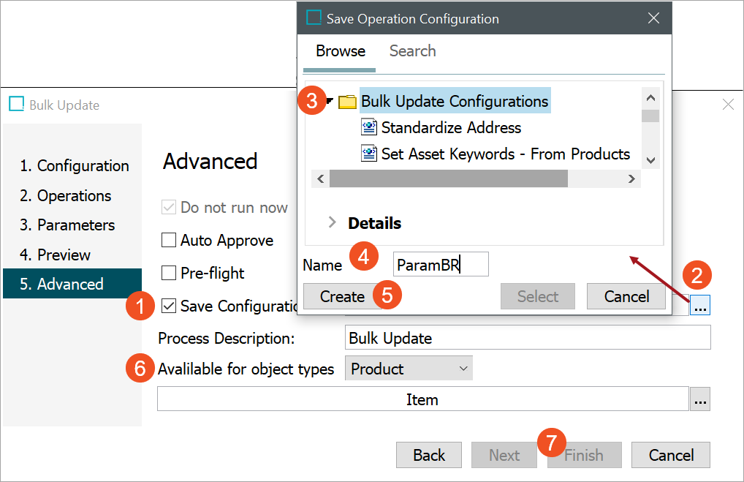The width and height of the screenshot is (744, 482).
Task: Switch to the Browse tab
Action: [x=341, y=50]
